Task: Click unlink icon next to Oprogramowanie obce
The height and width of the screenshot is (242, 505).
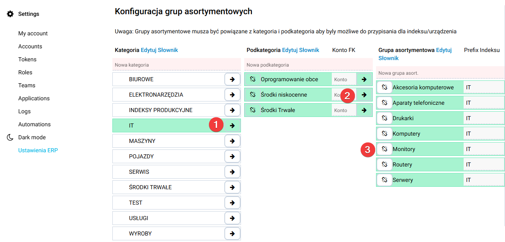Action: (x=253, y=79)
